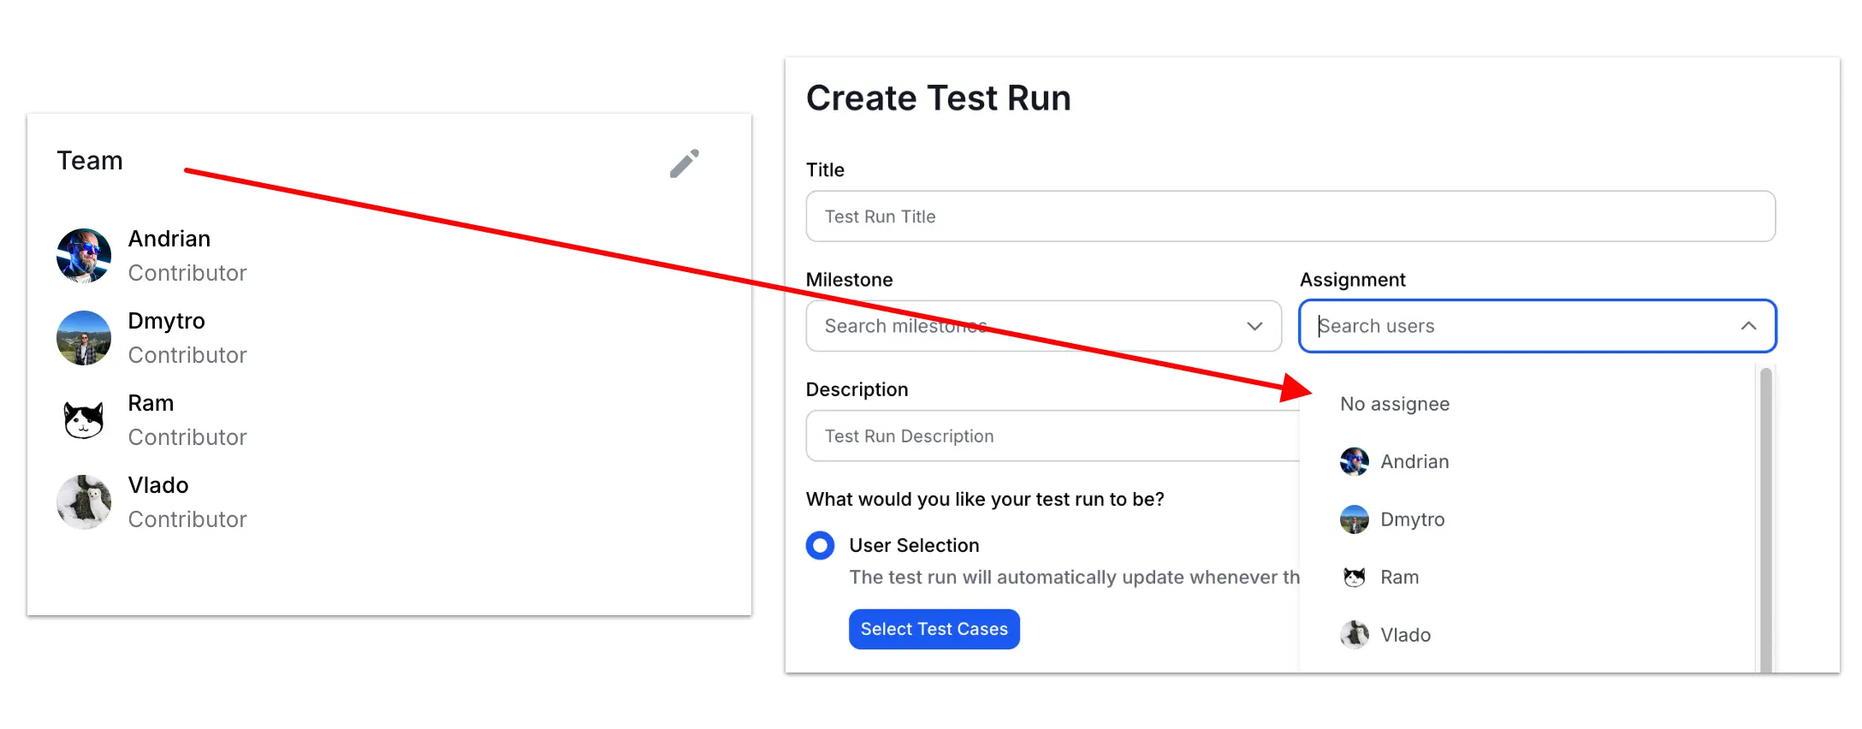The height and width of the screenshot is (729, 1862).
Task: Select Andrian in the assignee dropdown
Action: (x=1527, y=462)
